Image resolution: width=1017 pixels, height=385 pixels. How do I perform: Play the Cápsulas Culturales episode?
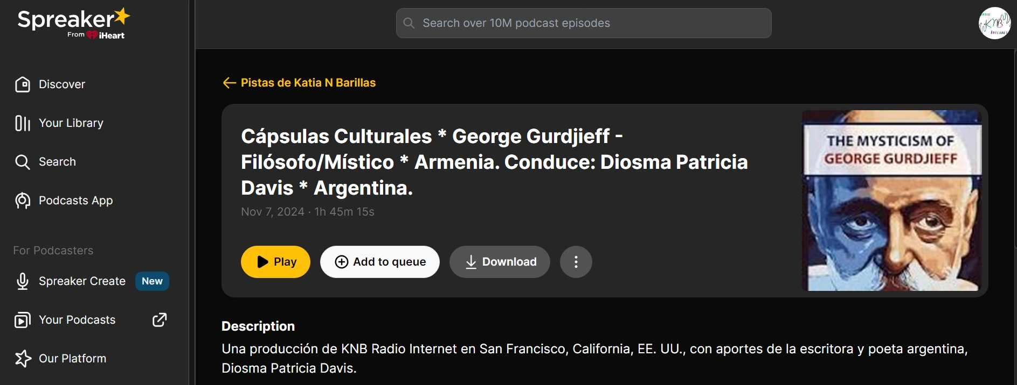click(x=275, y=262)
